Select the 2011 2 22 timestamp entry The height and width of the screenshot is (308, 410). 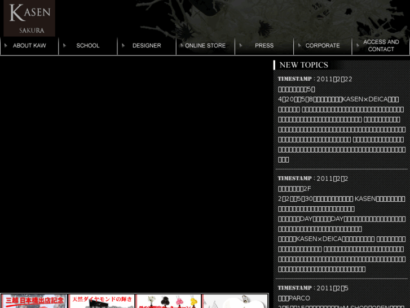pyautogui.click(x=315, y=79)
